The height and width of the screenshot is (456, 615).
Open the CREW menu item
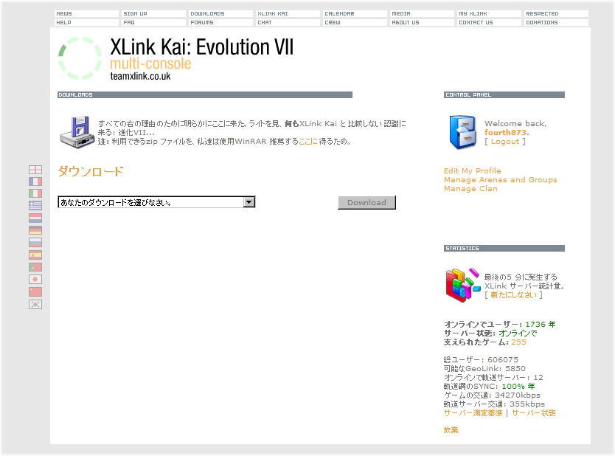(355, 23)
